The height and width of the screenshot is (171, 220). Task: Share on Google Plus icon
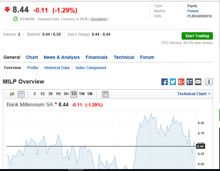(181, 82)
